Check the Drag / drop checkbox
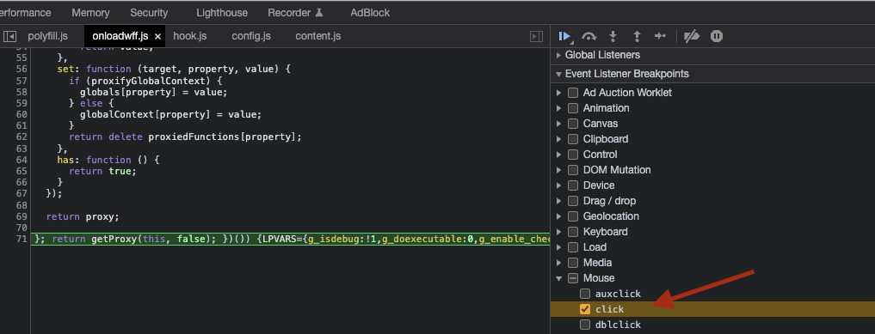Screen dimensions: 875x334 click(573, 201)
